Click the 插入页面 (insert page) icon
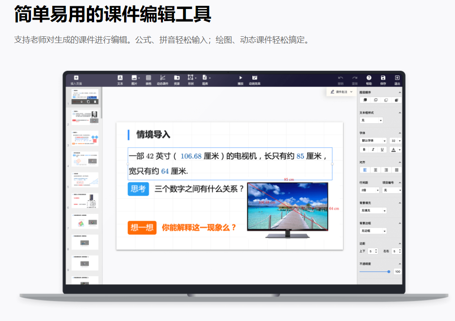The height and width of the screenshot is (321, 455). pos(76,78)
